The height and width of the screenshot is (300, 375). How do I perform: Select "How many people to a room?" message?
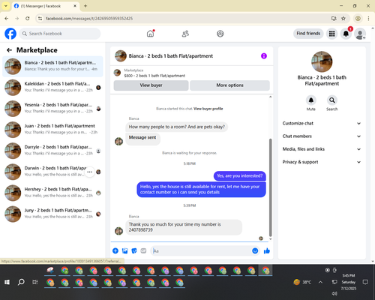point(176,127)
